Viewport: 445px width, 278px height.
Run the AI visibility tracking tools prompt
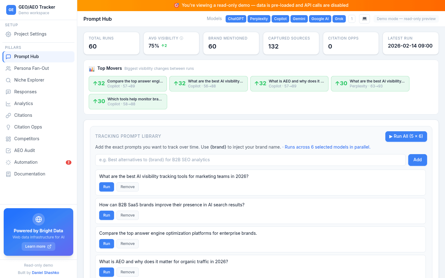(x=107, y=187)
